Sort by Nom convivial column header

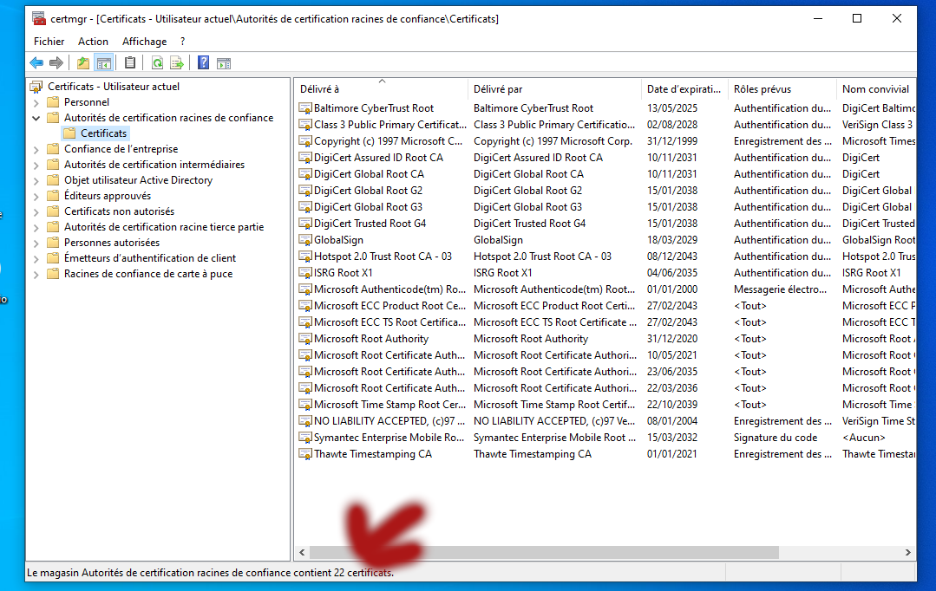(876, 89)
